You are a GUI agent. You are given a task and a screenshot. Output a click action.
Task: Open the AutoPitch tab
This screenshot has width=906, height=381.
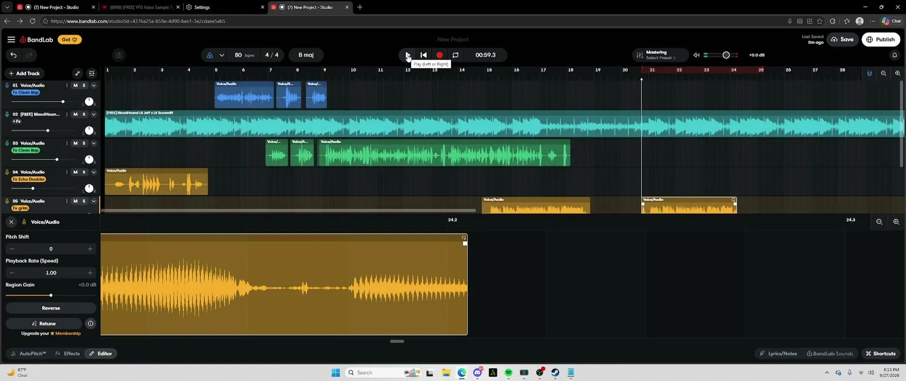click(28, 353)
